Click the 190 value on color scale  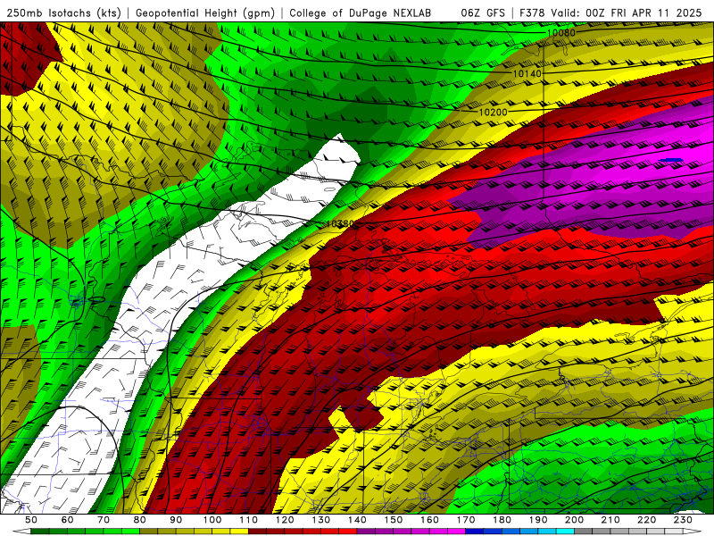[x=538, y=520]
